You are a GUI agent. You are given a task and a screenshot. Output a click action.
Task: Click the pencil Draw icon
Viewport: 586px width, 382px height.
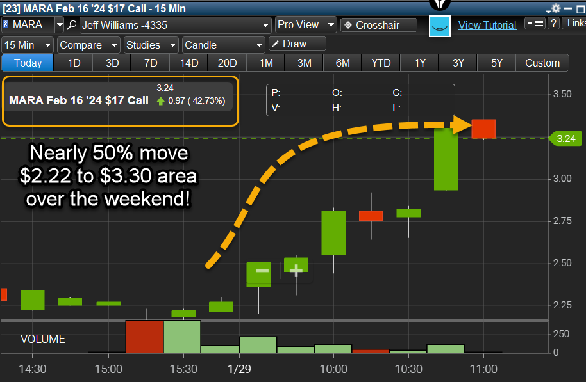pyautogui.click(x=276, y=44)
